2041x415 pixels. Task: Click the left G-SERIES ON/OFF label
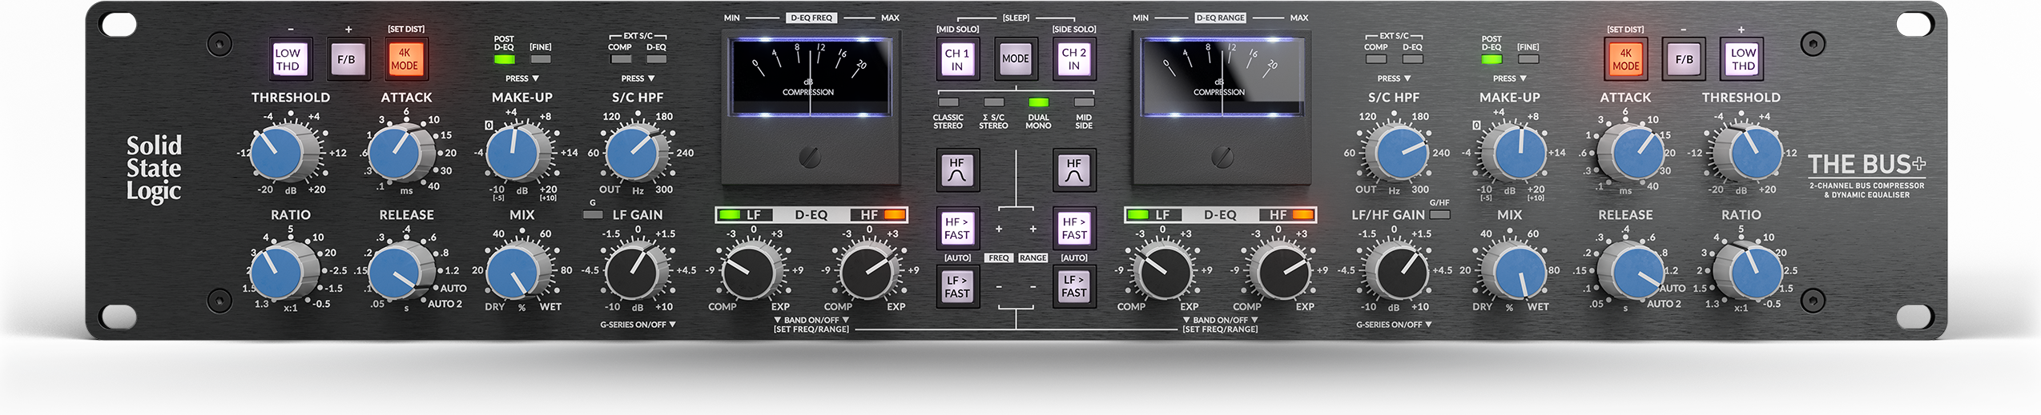[x=638, y=325]
